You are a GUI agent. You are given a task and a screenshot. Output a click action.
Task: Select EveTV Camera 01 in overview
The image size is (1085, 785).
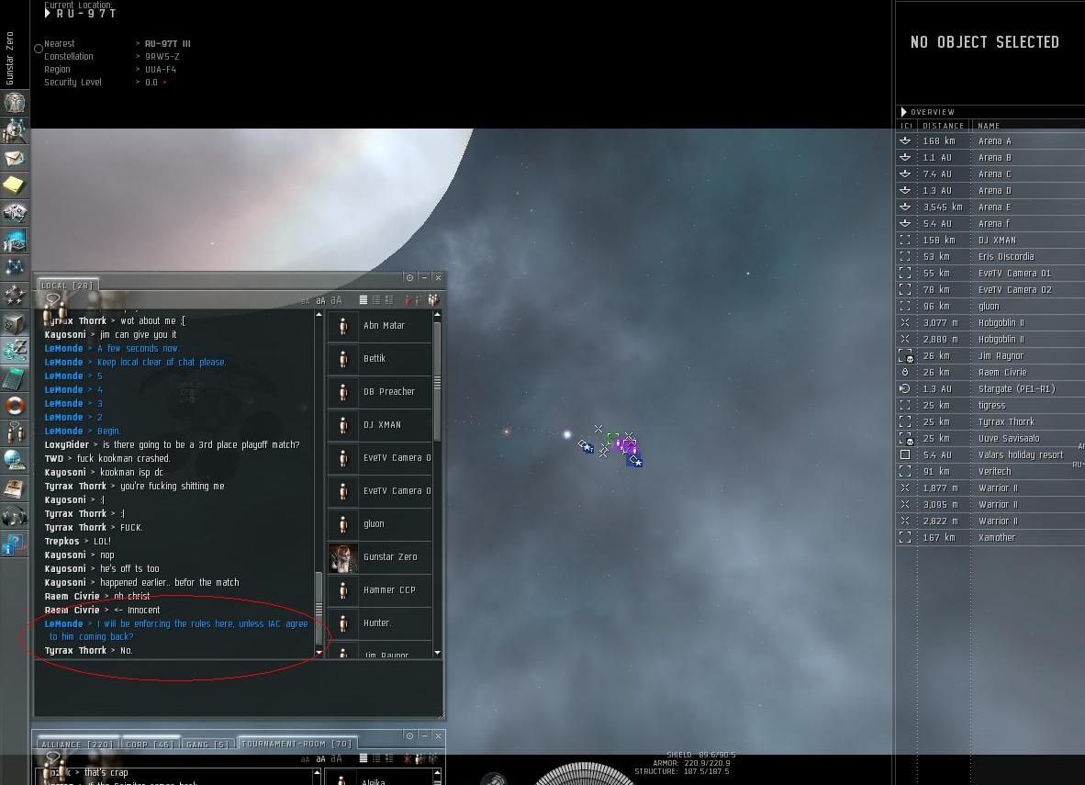(990, 274)
